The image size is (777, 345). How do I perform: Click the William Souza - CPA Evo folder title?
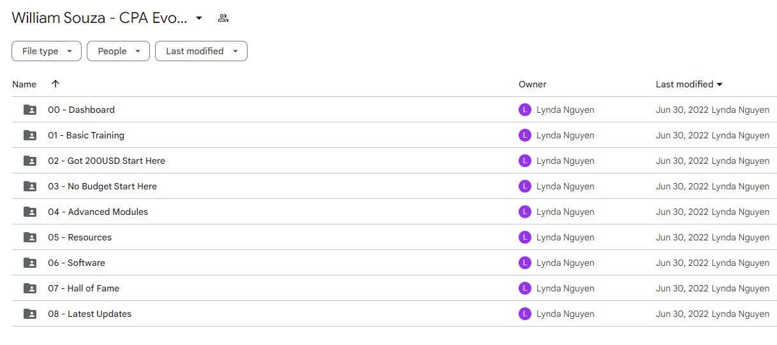pos(100,18)
